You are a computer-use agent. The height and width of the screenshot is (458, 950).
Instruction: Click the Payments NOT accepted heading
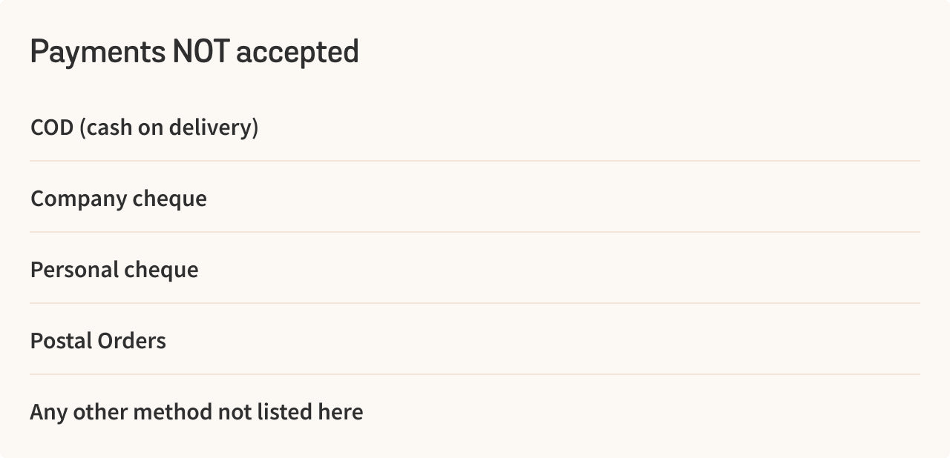[x=194, y=53]
